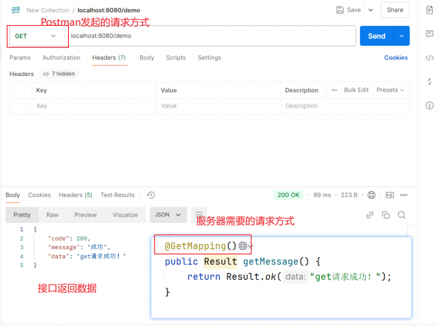Viewport: 438px width, 326px height.
Task: Open the request info icon in right sidebar
Action: point(430,106)
